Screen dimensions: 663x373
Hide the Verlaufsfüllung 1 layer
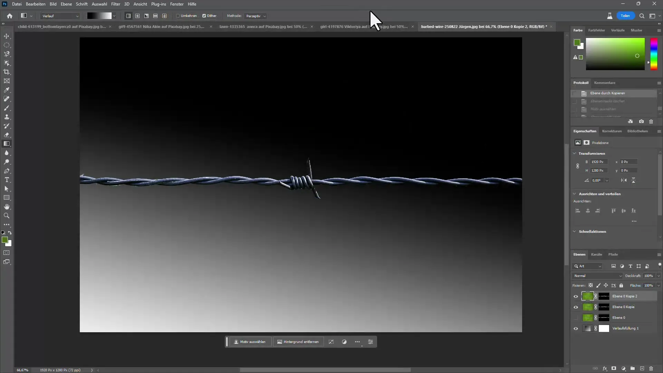tap(576, 328)
